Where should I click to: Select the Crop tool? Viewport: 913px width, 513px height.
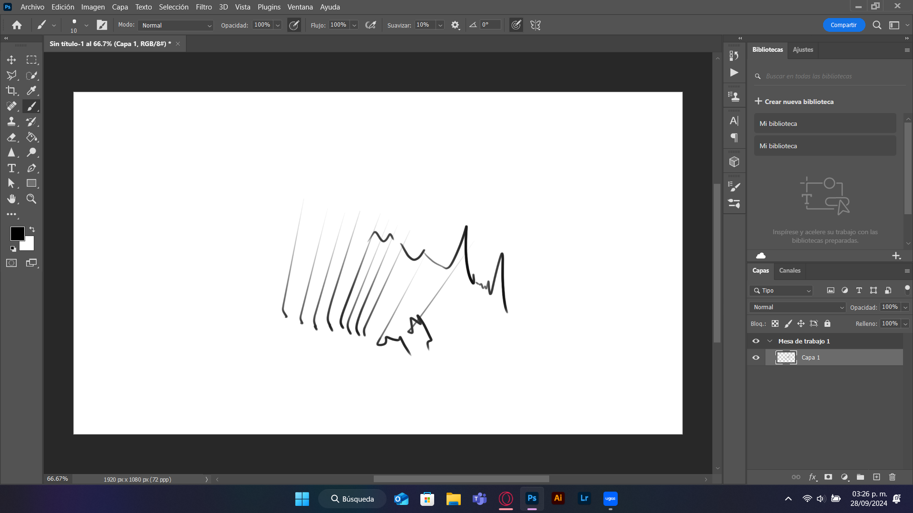[x=11, y=91]
